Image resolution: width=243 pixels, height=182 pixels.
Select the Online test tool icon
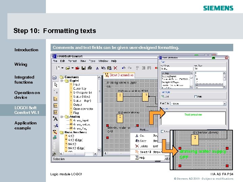55,138
